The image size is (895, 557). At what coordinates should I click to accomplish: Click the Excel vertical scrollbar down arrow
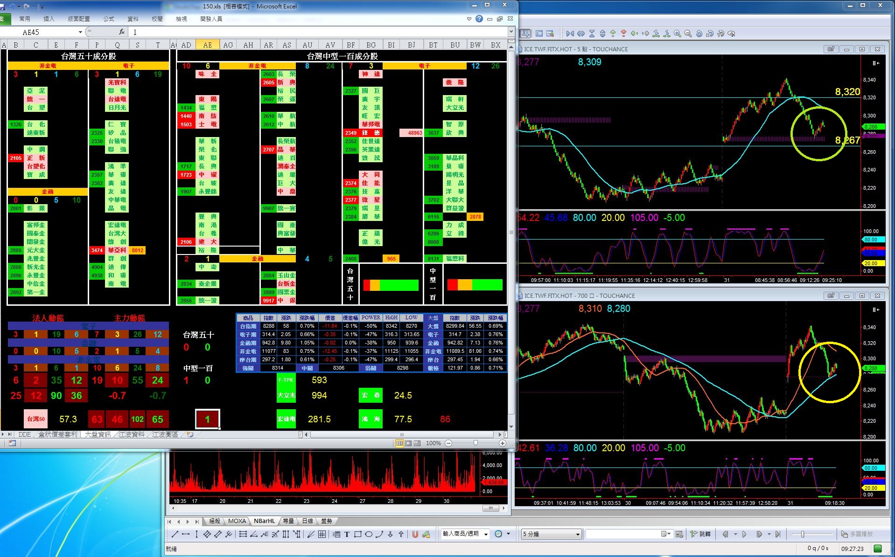(511, 426)
